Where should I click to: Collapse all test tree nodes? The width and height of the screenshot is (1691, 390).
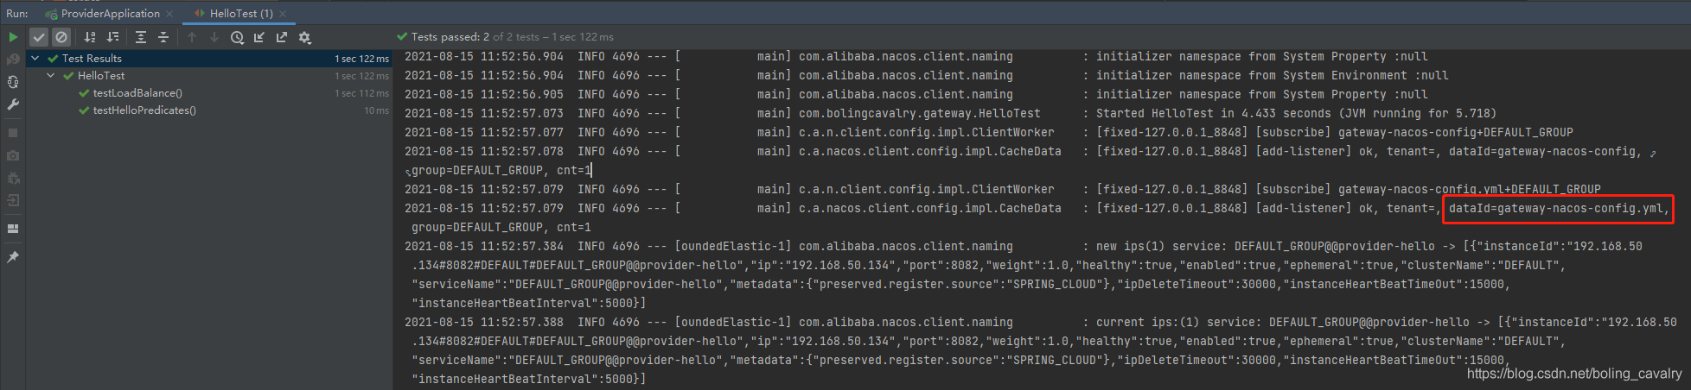click(x=163, y=37)
